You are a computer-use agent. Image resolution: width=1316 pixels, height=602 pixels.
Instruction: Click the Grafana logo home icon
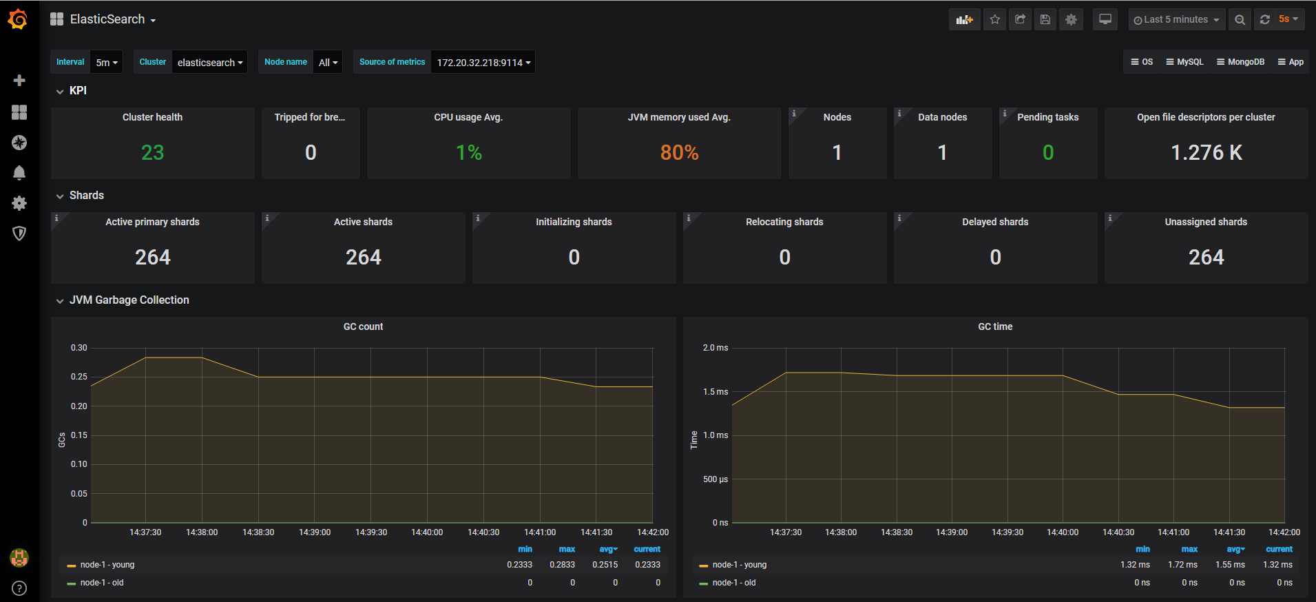click(x=19, y=19)
